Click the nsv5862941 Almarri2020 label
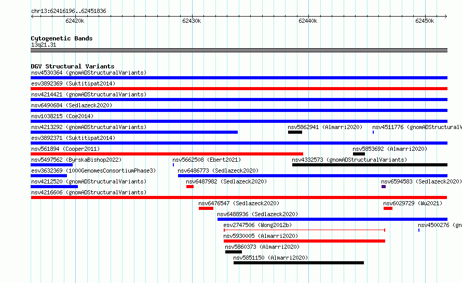 (x=325, y=127)
